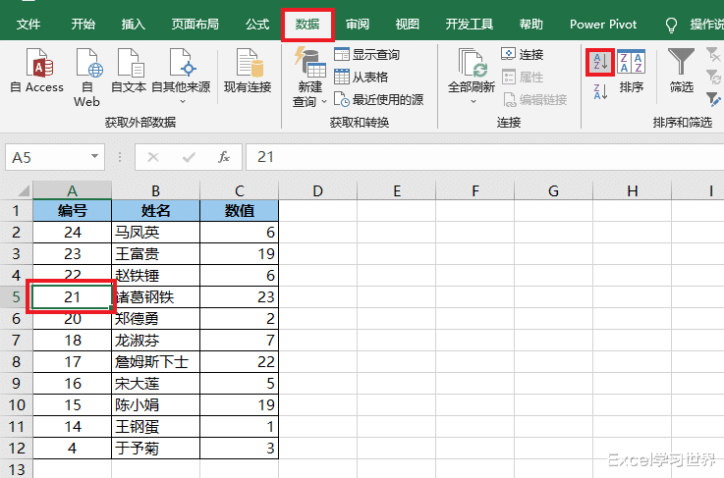Click the formula bar showing 21

click(485, 157)
